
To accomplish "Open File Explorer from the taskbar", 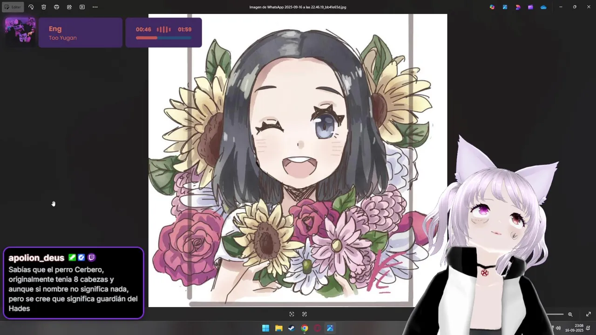I will [278, 328].
